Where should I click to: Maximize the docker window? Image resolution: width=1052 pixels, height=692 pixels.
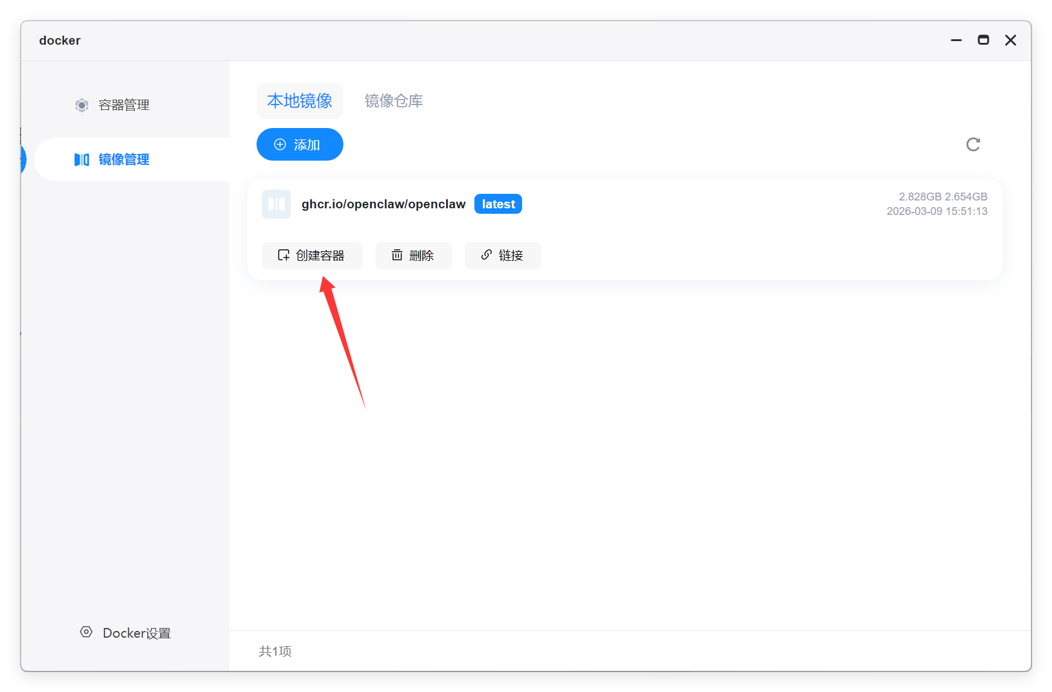(983, 40)
